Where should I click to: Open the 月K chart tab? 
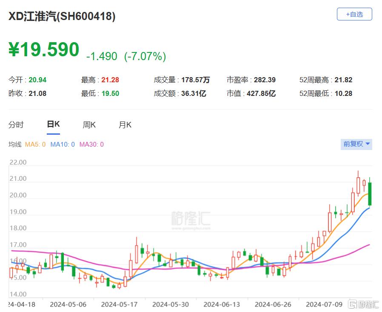pos(125,125)
